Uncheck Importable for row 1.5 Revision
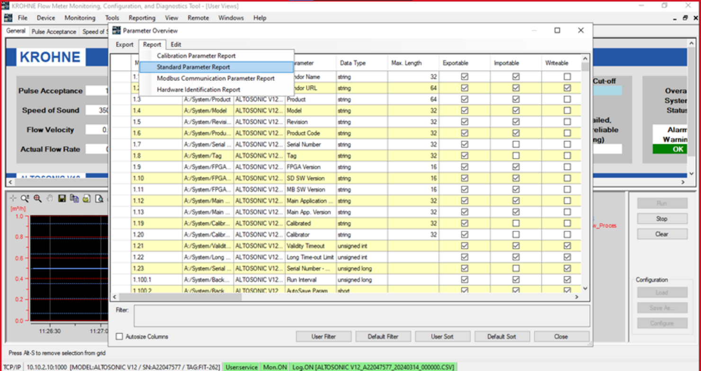This screenshot has width=701, height=371. [x=516, y=122]
